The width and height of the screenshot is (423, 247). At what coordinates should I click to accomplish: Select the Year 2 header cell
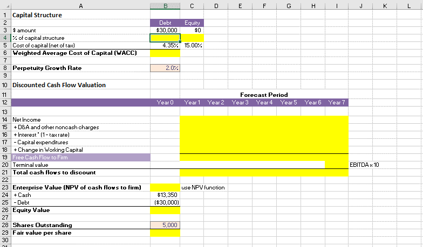tap(216, 102)
